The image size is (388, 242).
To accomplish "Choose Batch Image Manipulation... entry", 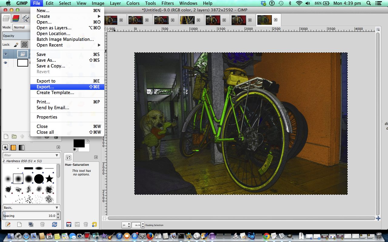I will (67, 39).
